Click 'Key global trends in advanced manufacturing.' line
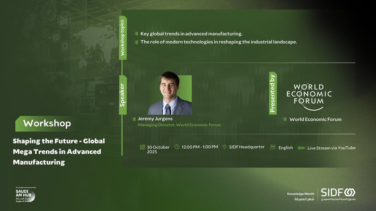376x211 pixels. click(x=191, y=33)
